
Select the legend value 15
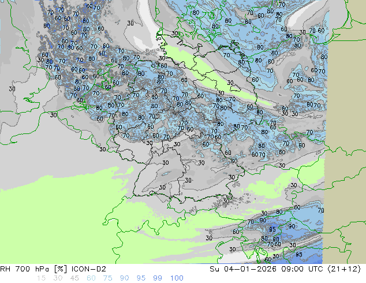[x=41, y=278]
